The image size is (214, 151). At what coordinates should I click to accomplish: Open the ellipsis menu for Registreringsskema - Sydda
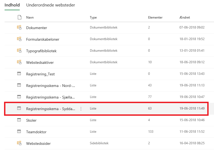81,109
